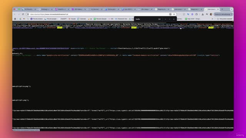Viewport: 246px width, 138px height.
Task: Open the Wszystkie zakładki bookmarks folder
Action: tap(224, 19)
